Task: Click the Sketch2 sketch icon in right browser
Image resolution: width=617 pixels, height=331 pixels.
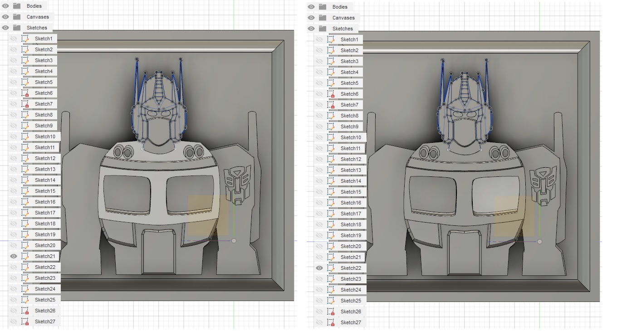Action: pos(332,50)
